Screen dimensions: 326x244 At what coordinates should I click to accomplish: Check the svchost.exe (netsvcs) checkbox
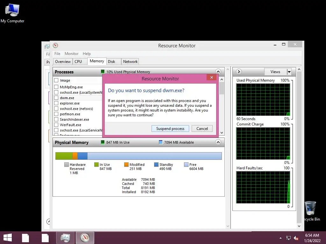pos(56,109)
